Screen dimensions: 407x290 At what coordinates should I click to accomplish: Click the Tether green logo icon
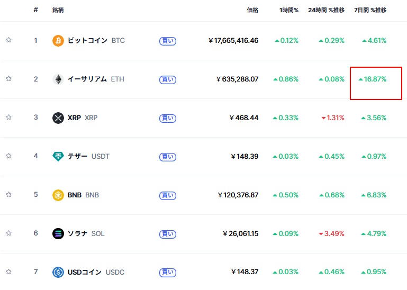coord(58,156)
